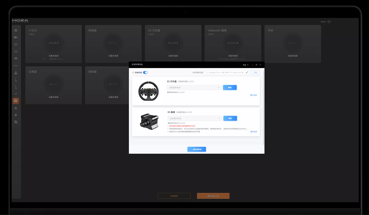Open the steering wheel icon in the sidebar
The width and height of the screenshot is (369, 215).
point(16,44)
